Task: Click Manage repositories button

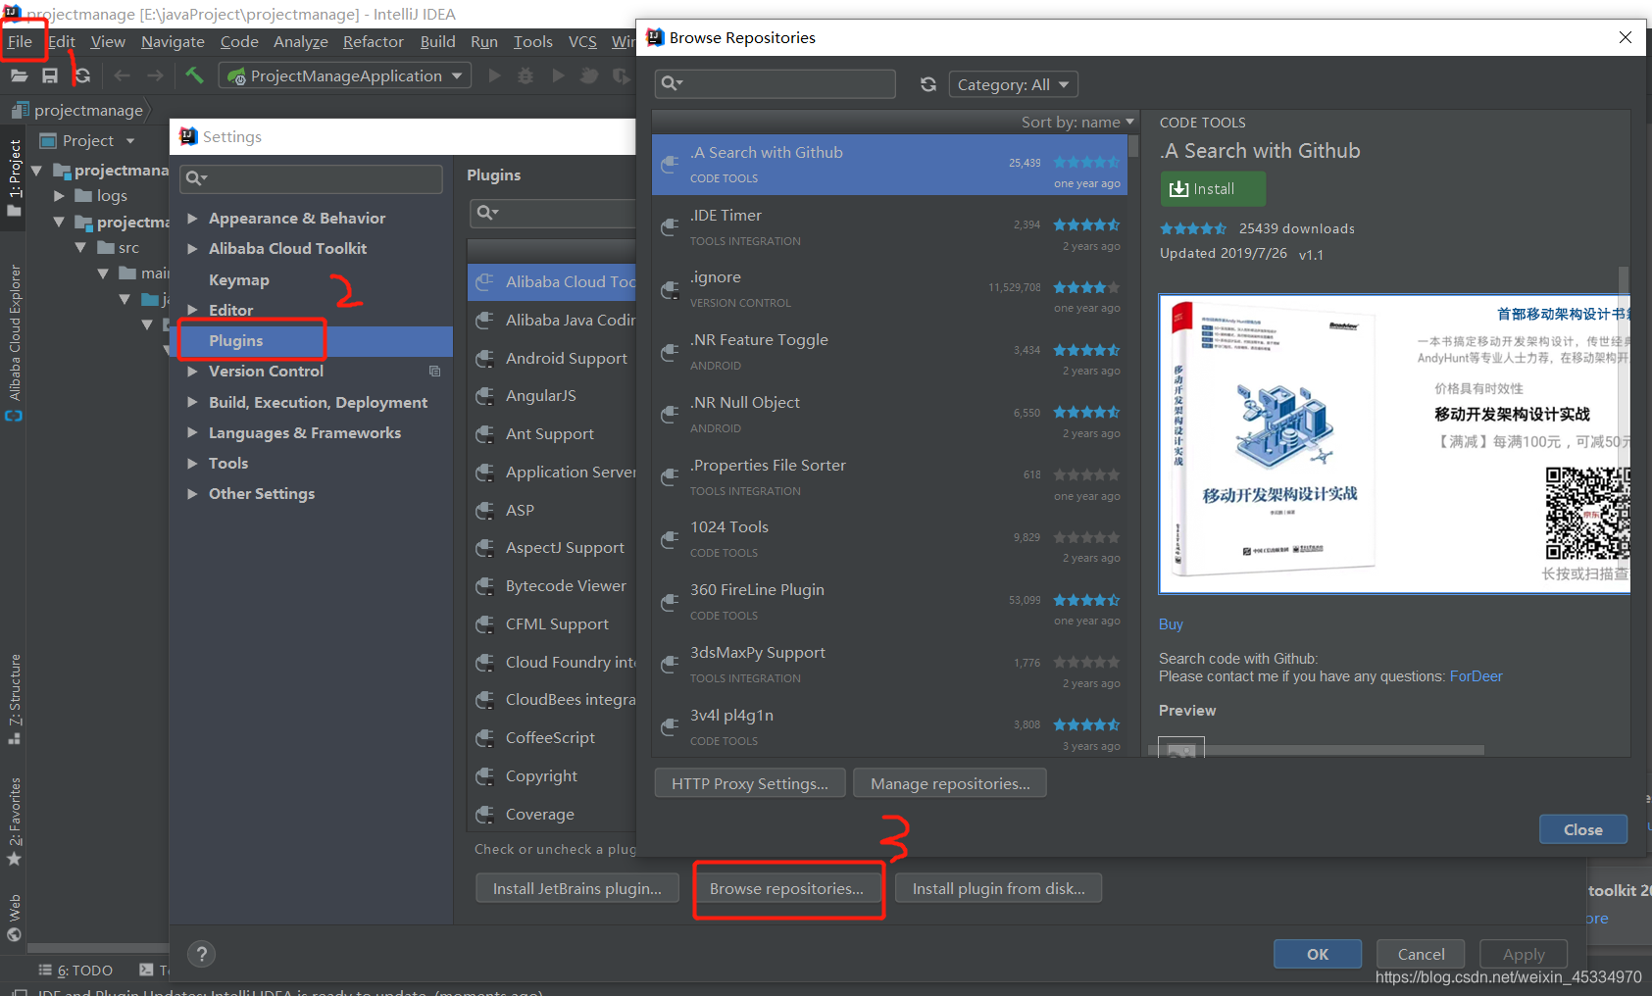Action: coord(950,783)
